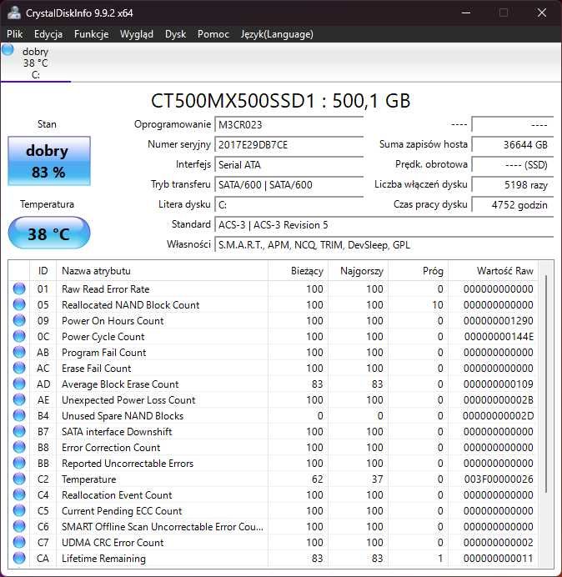The image size is (562, 577).
Task: Open the Plik menu
Action: pyautogui.click(x=15, y=34)
